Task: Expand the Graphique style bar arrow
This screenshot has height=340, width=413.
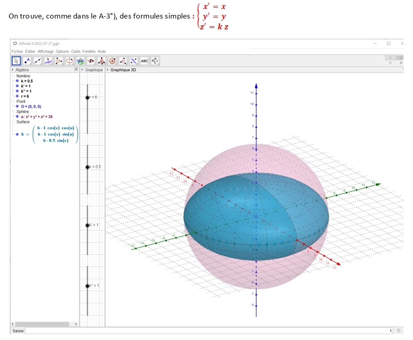Action: pos(82,70)
